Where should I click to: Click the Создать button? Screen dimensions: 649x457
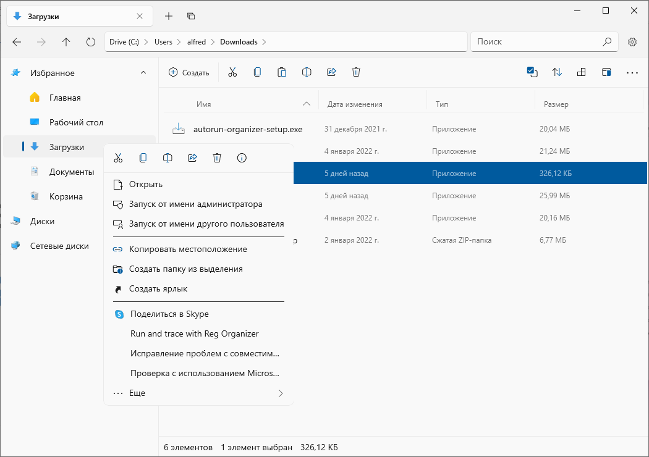click(189, 73)
